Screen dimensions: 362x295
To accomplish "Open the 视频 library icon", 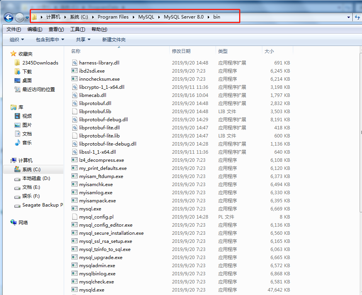I will (17, 116).
